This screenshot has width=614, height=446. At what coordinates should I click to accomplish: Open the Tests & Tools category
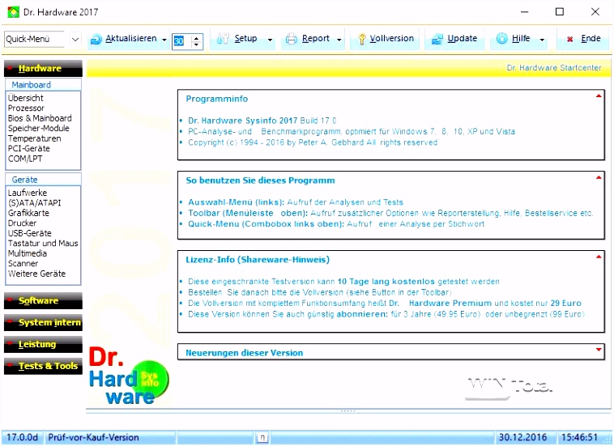[x=43, y=367]
